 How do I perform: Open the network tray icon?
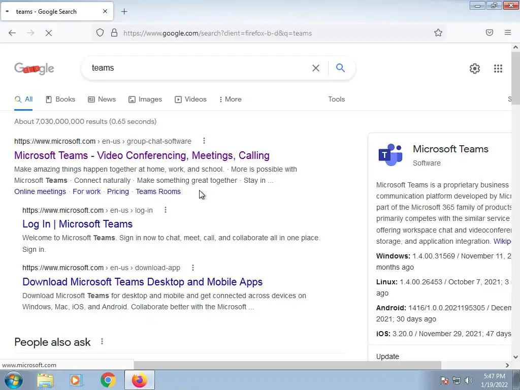457,380
